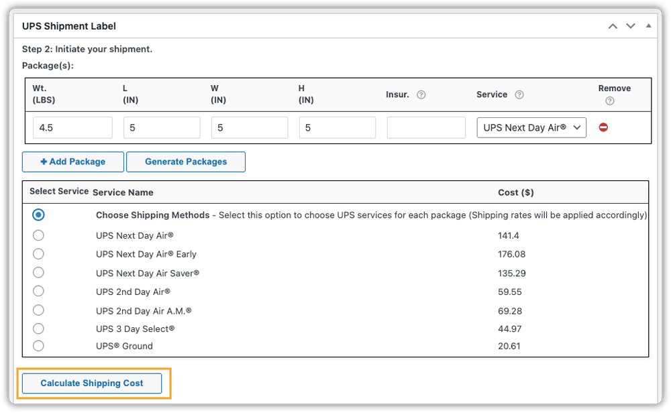This screenshot has width=671, height=415.
Task: Click the cost value 20.61
Action: click(x=509, y=346)
